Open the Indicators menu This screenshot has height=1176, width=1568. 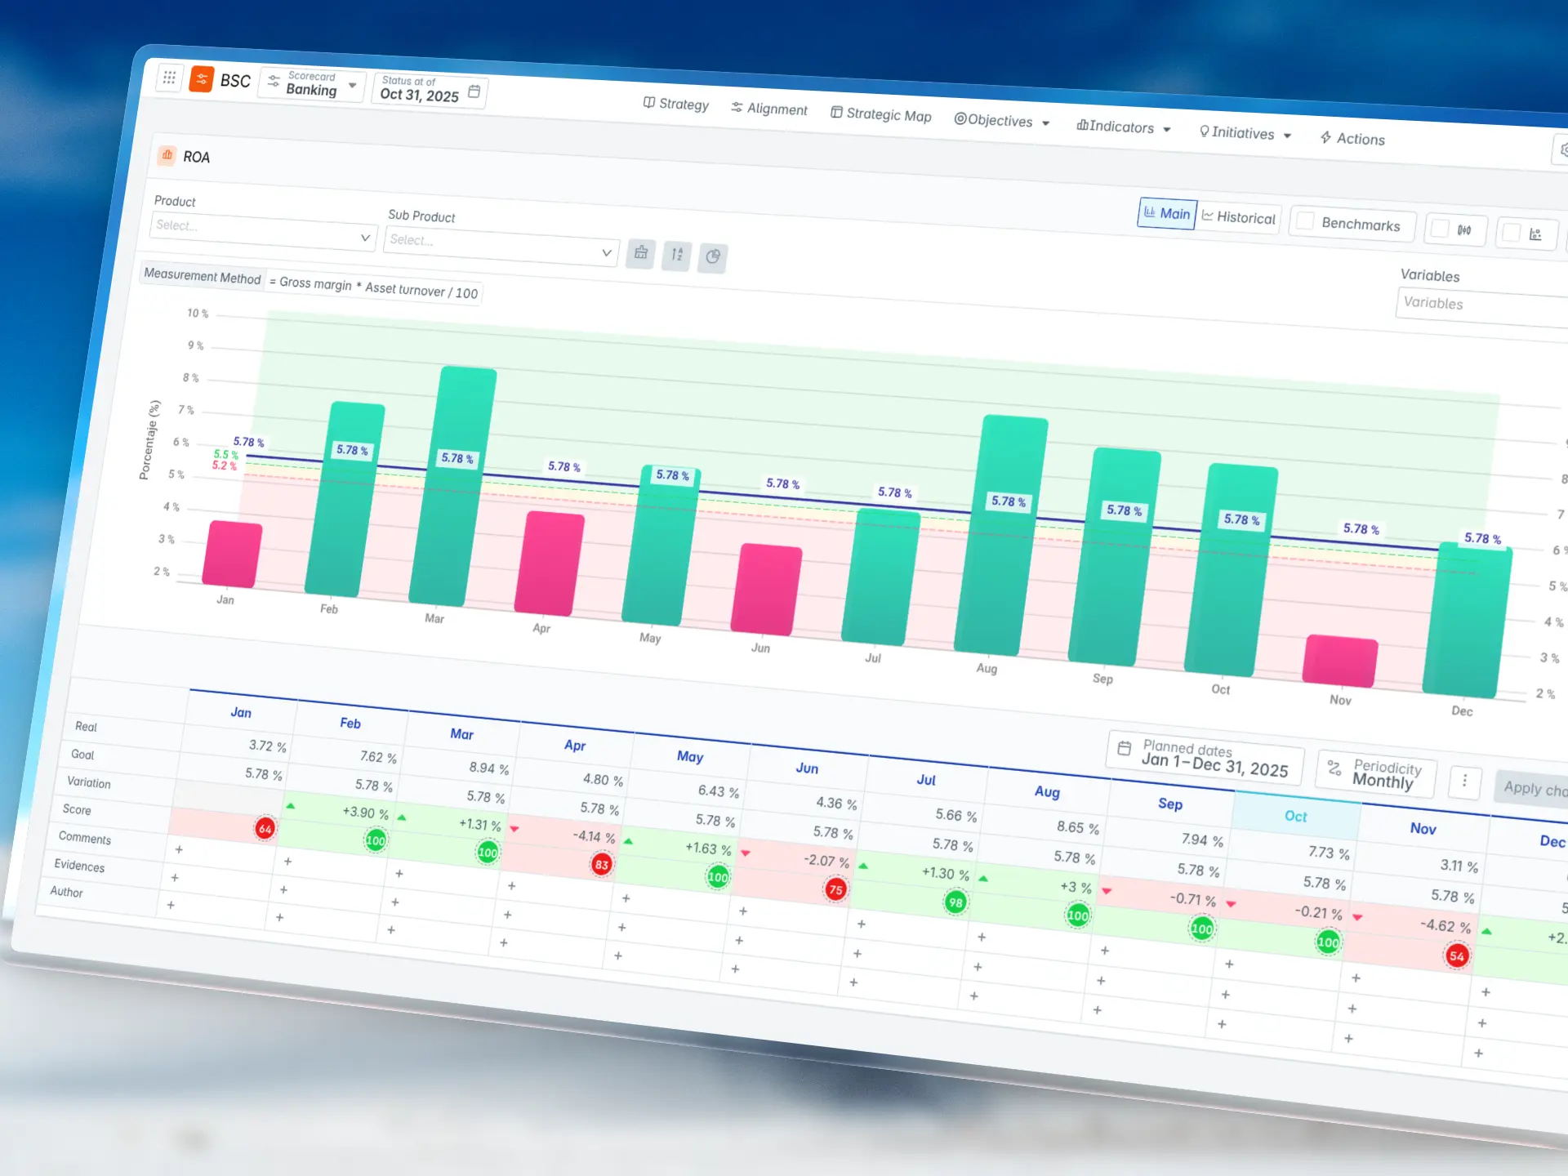1123,127
